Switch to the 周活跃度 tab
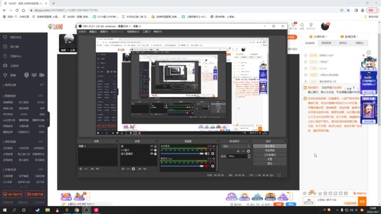Screen dimensions: 381x214 pyautogui.click(x=326, y=43)
